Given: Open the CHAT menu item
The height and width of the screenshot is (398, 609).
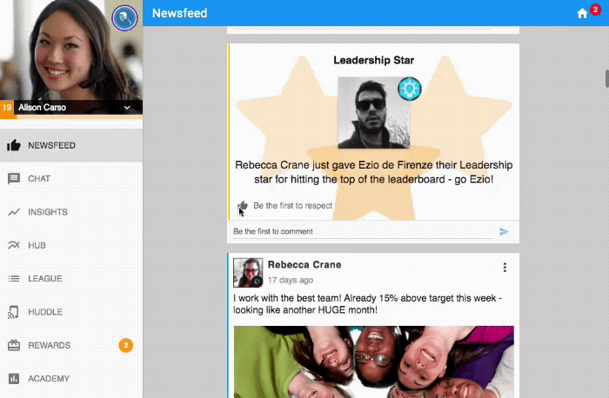Looking at the screenshot, I should tap(39, 179).
